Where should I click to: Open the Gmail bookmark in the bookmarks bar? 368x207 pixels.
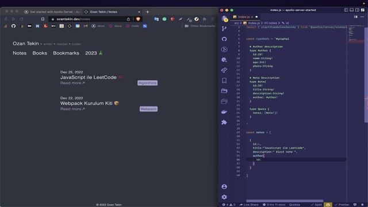pyautogui.click(x=86, y=26)
